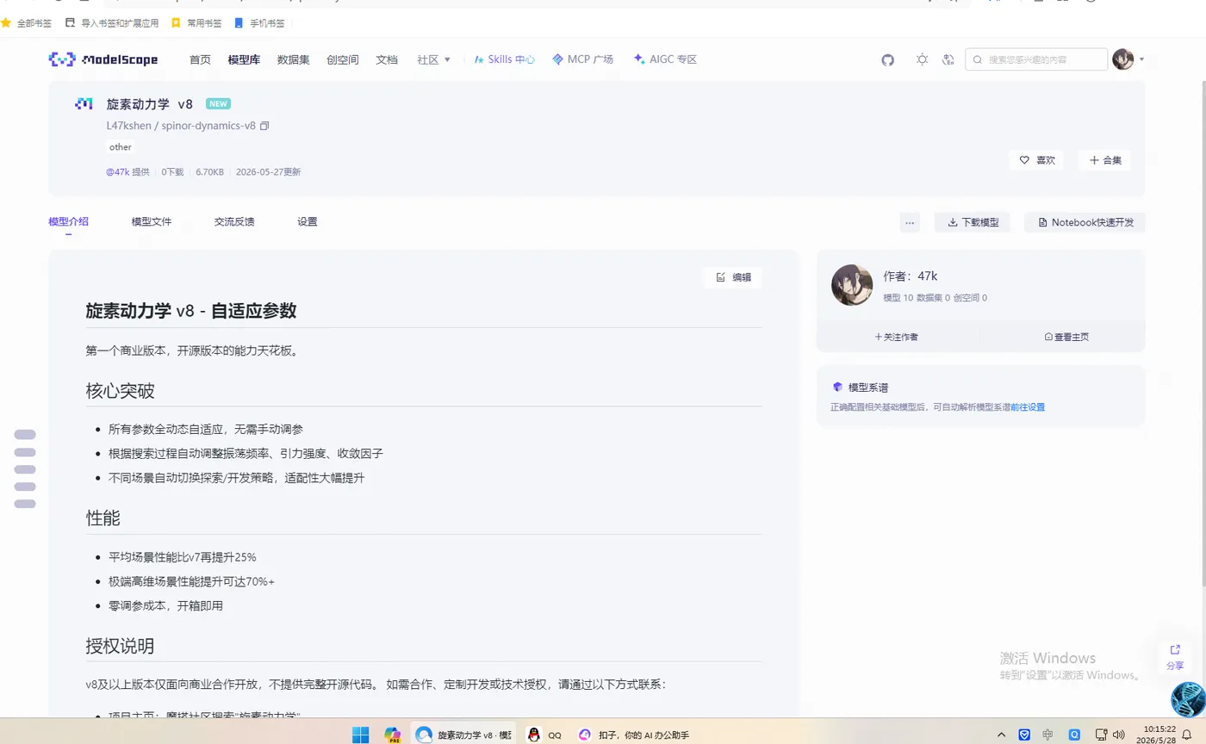This screenshot has width=1206, height=744.
Task: Click the blue shield tray icon
Action: tap(1024, 735)
